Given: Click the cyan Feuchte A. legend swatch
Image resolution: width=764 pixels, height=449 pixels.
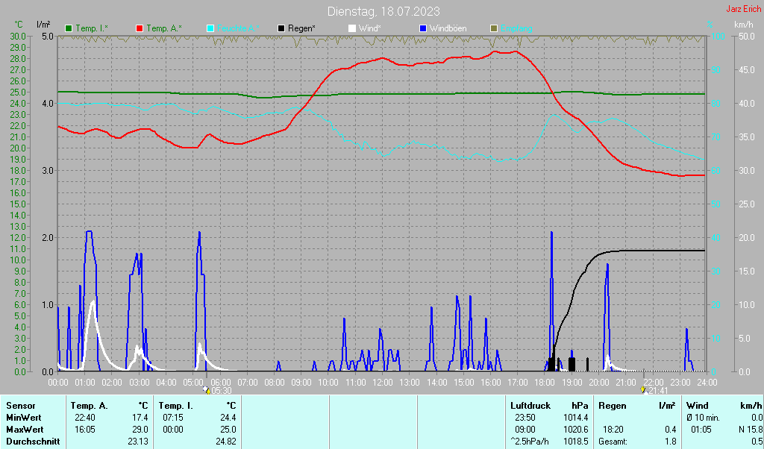Looking at the screenshot, I should 210,29.
